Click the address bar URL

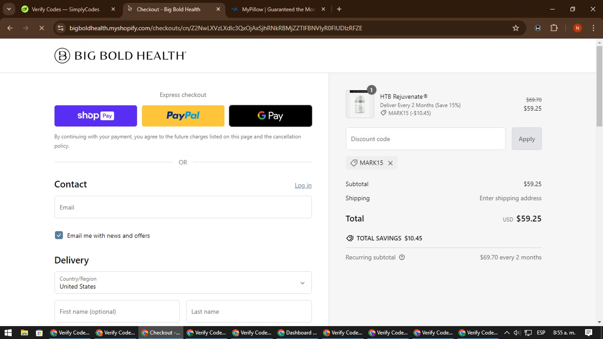216,28
